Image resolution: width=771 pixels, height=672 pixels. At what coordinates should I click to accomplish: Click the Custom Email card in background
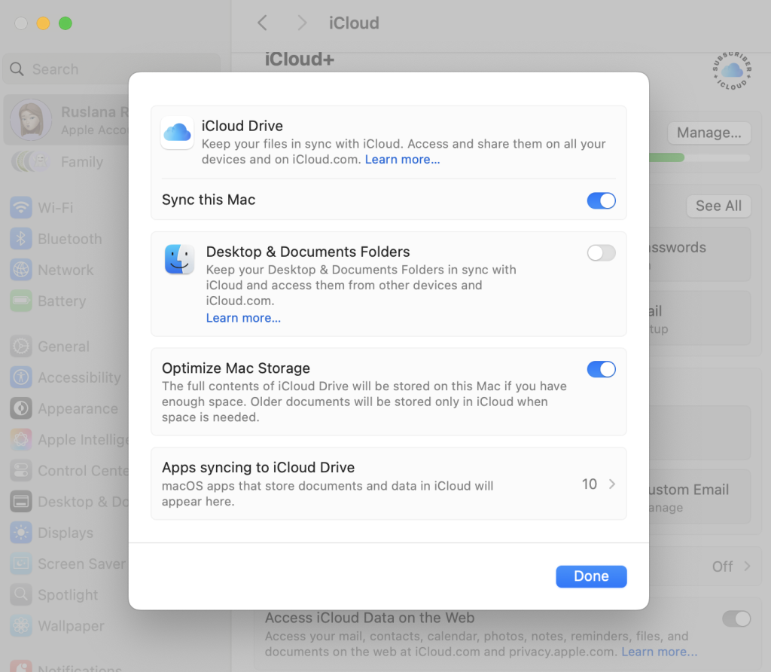coord(699,497)
